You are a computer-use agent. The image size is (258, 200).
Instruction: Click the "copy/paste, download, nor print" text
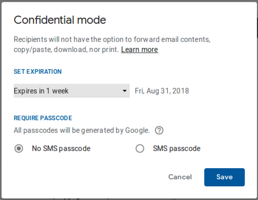coord(66,50)
